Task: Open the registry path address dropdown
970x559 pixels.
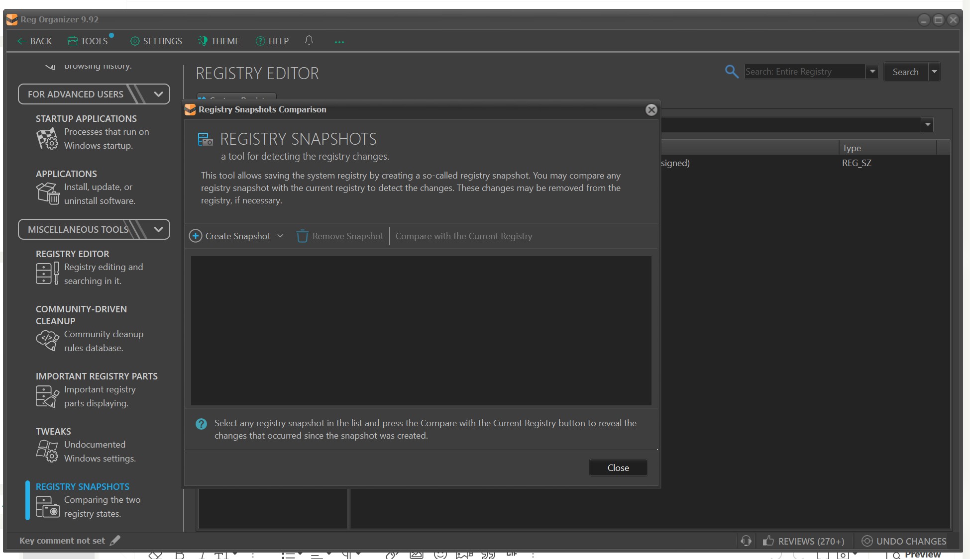Action: pyautogui.click(x=927, y=125)
